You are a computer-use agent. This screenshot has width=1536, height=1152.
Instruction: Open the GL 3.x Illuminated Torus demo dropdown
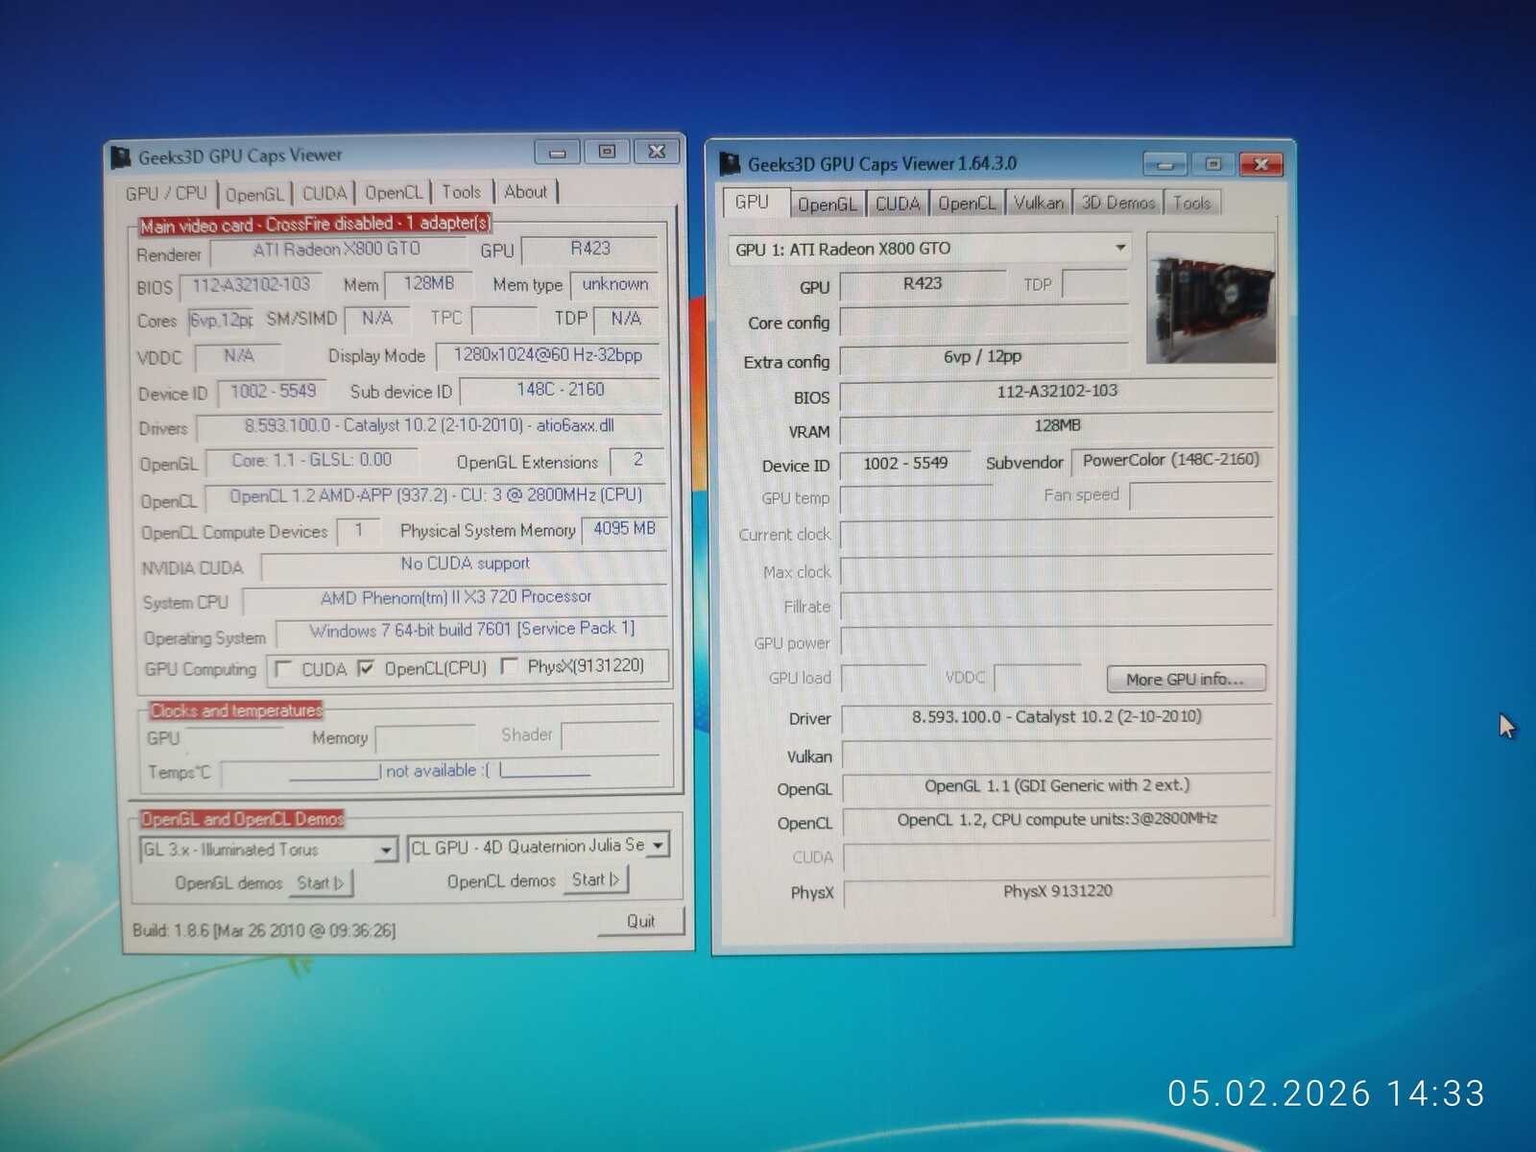tap(385, 850)
